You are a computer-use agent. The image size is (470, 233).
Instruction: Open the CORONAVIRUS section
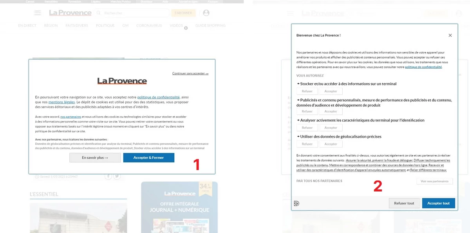point(149,26)
